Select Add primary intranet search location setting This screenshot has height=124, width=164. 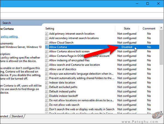pyautogui.click(x=72, y=34)
